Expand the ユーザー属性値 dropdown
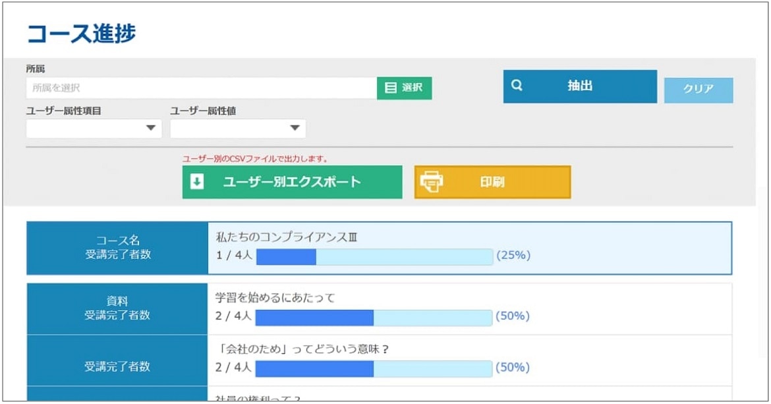This screenshot has width=771, height=404. [x=238, y=128]
